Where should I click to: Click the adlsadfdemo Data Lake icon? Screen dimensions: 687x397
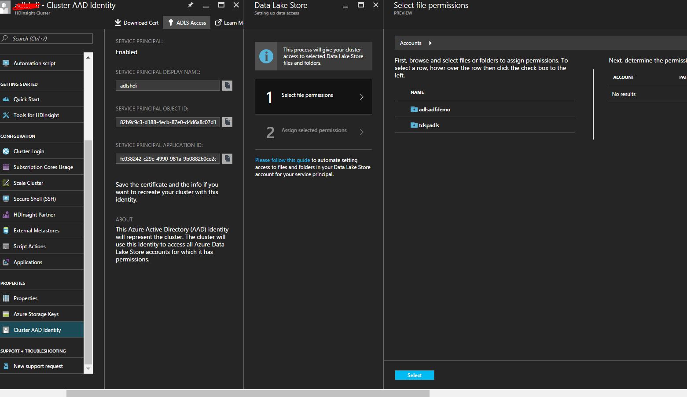[414, 109]
